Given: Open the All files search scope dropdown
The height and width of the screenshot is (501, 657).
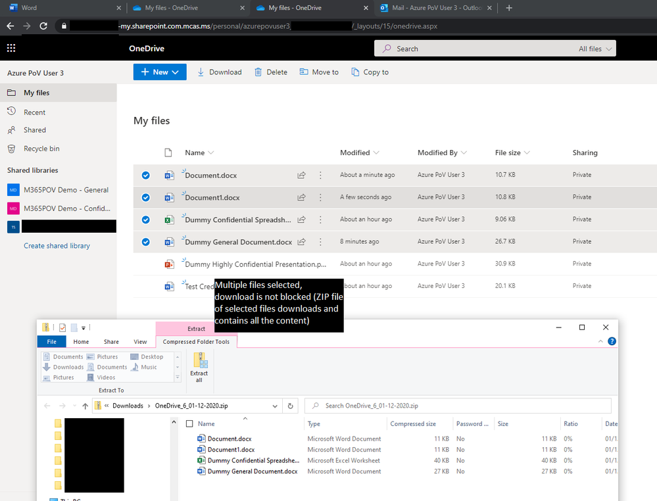Looking at the screenshot, I should pos(595,49).
